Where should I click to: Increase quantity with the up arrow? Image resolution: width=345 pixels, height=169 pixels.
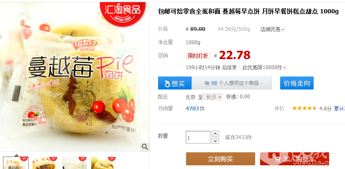click(x=215, y=134)
